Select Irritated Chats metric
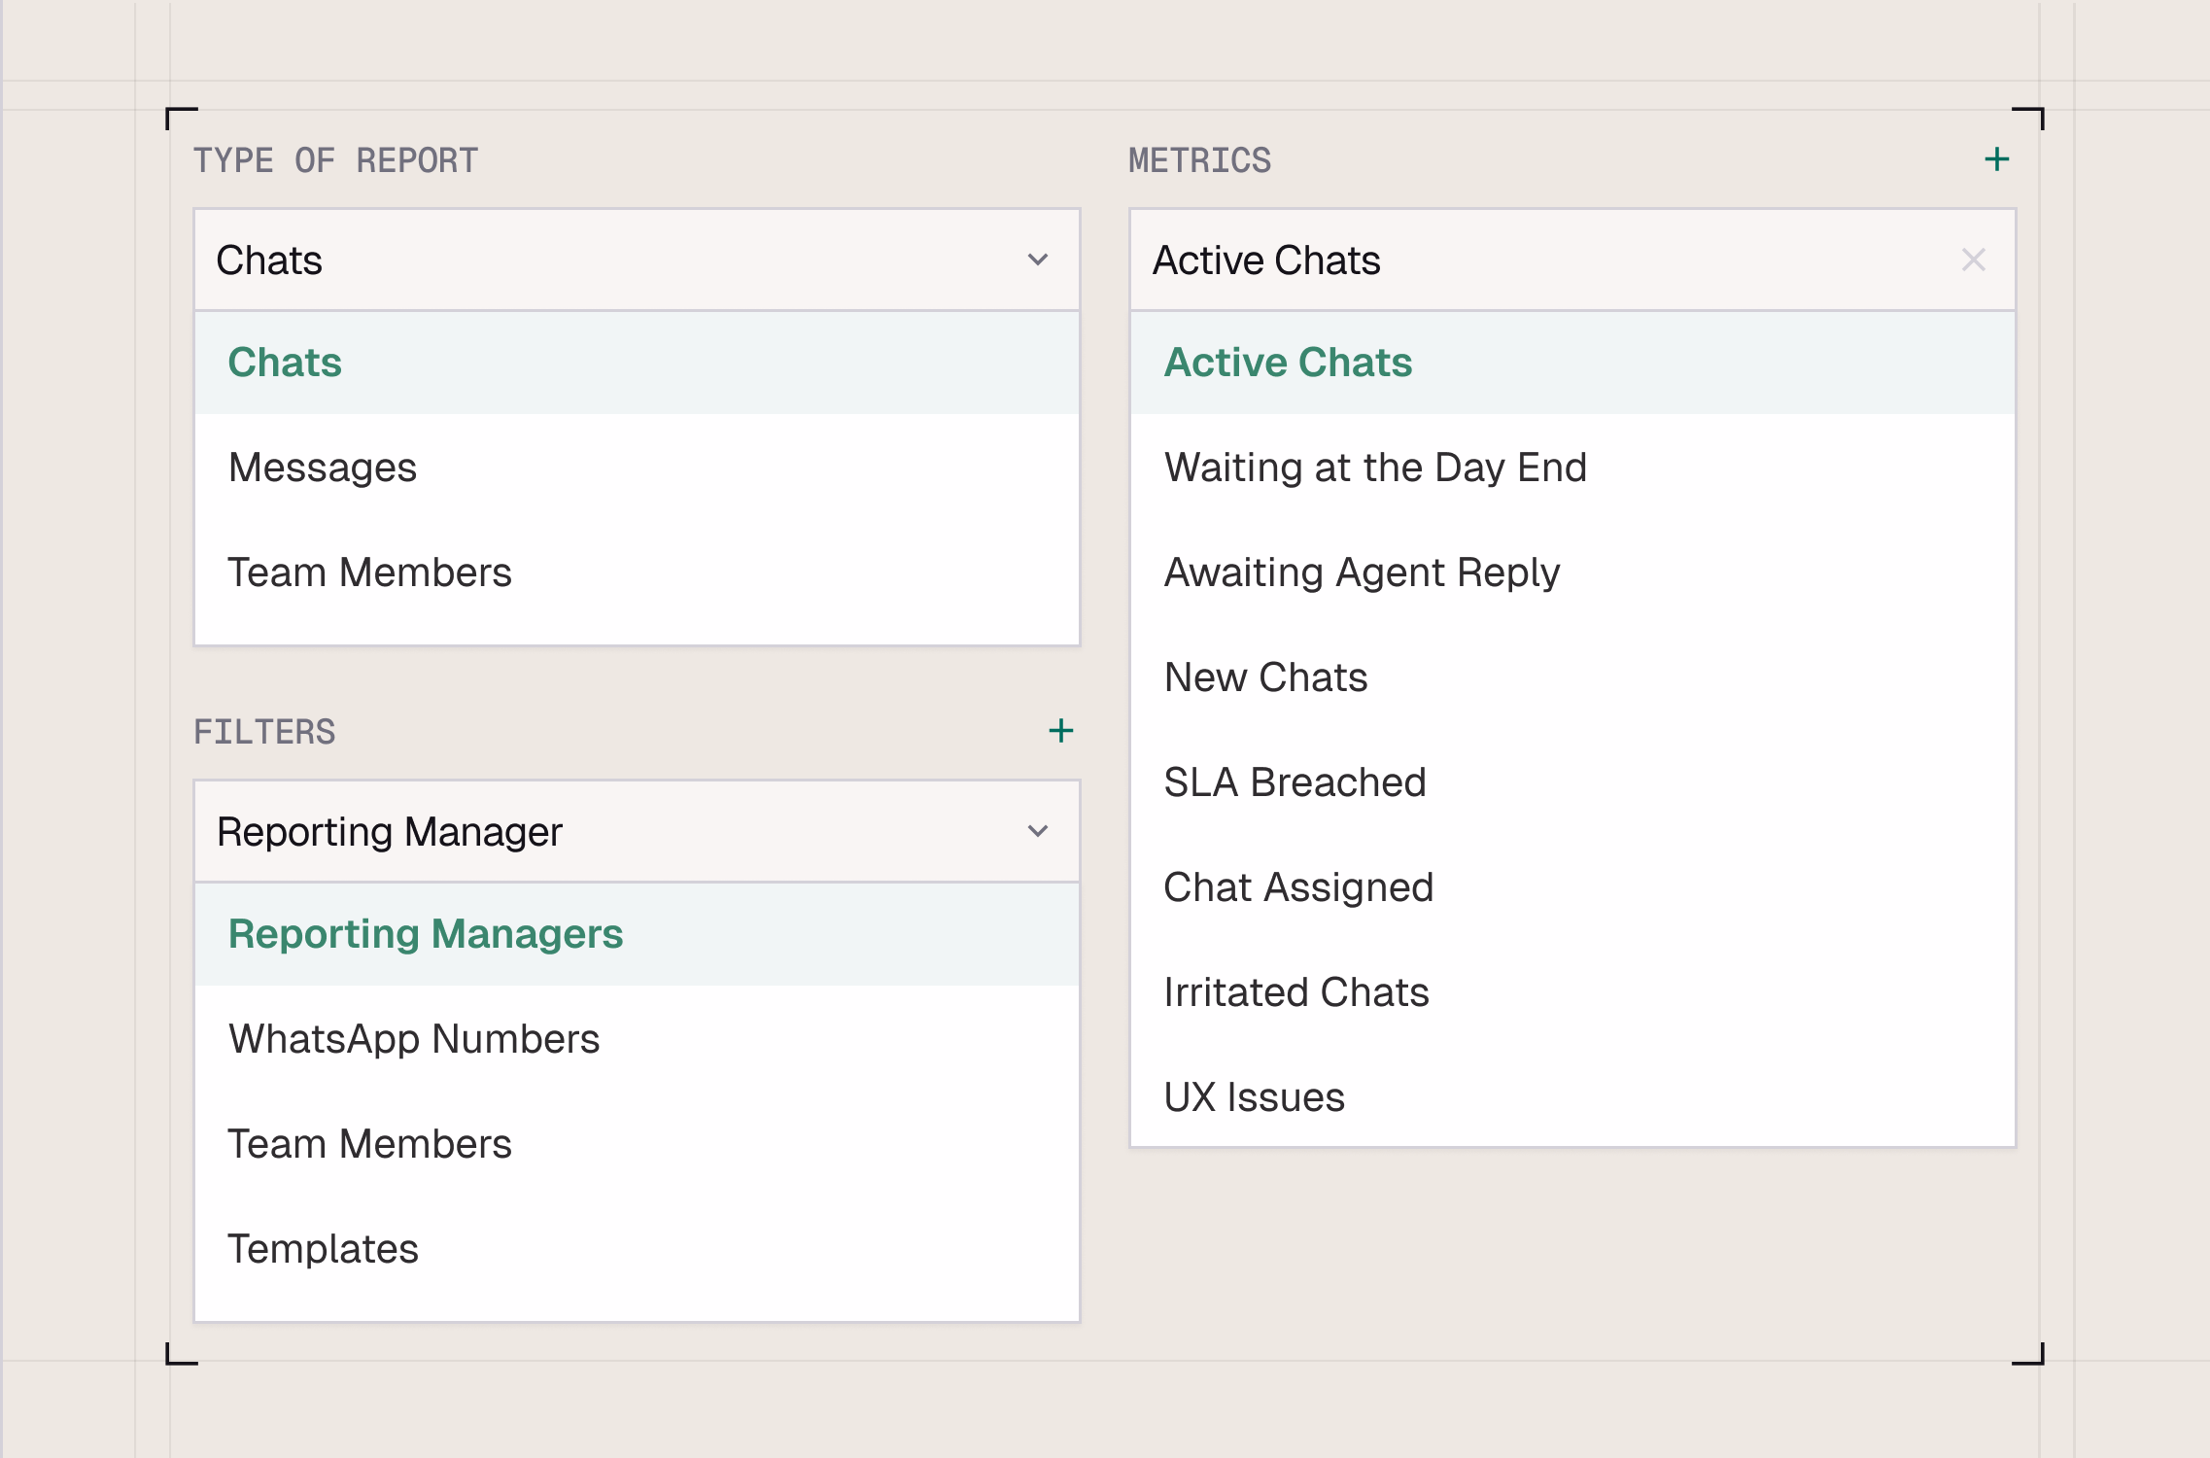This screenshot has width=2210, height=1458. (1296, 992)
